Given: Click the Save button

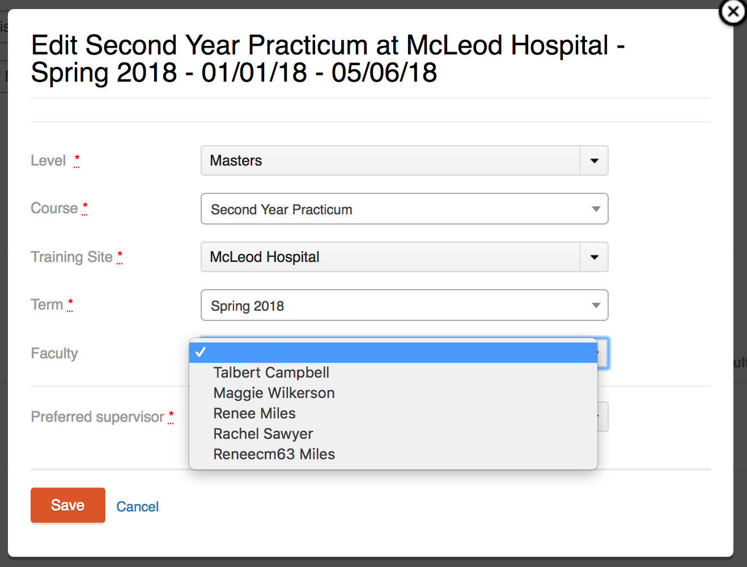Looking at the screenshot, I should [x=68, y=505].
